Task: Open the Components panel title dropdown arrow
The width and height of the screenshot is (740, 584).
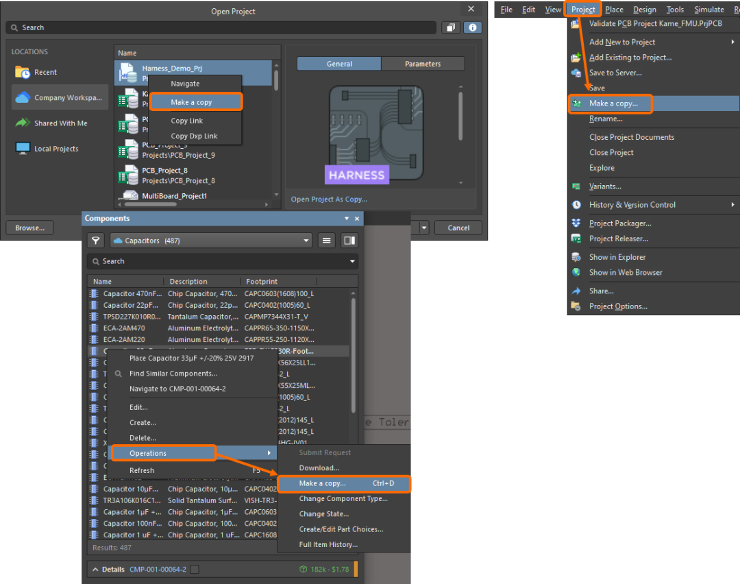Action: [x=347, y=219]
